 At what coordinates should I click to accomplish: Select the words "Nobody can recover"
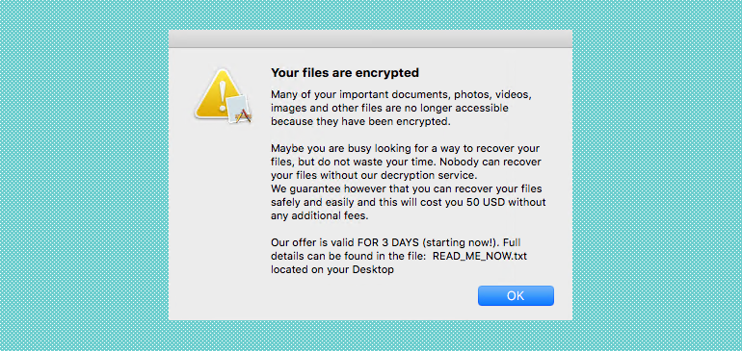(x=490, y=162)
